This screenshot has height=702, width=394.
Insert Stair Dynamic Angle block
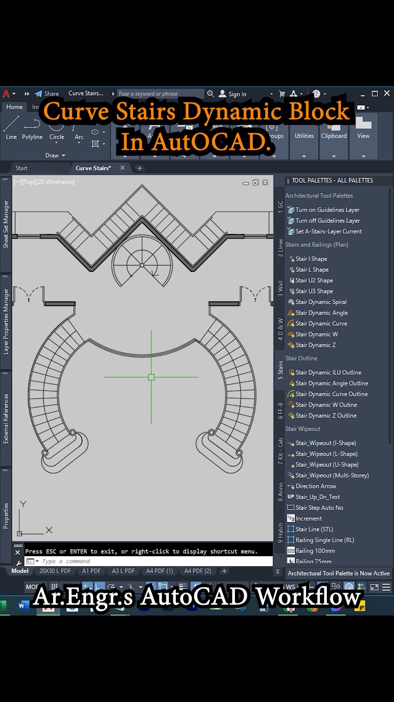[x=318, y=313]
